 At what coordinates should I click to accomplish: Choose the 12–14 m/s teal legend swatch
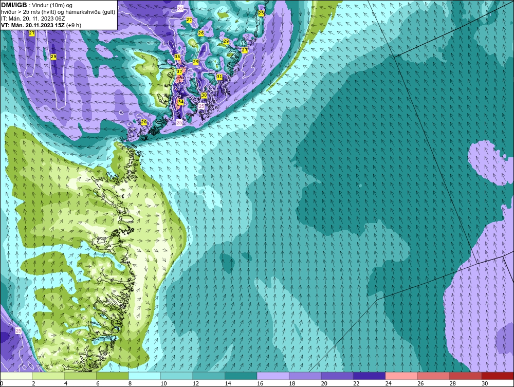coord(209,376)
